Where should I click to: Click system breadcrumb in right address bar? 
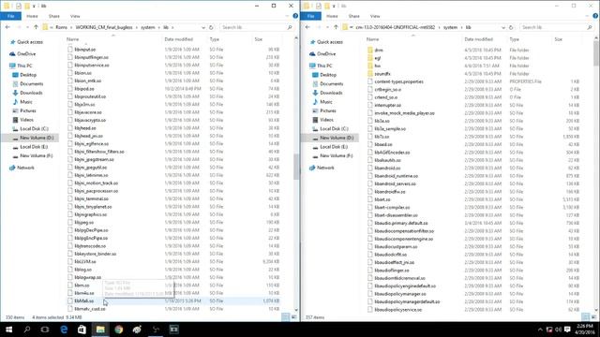[450, 27]
